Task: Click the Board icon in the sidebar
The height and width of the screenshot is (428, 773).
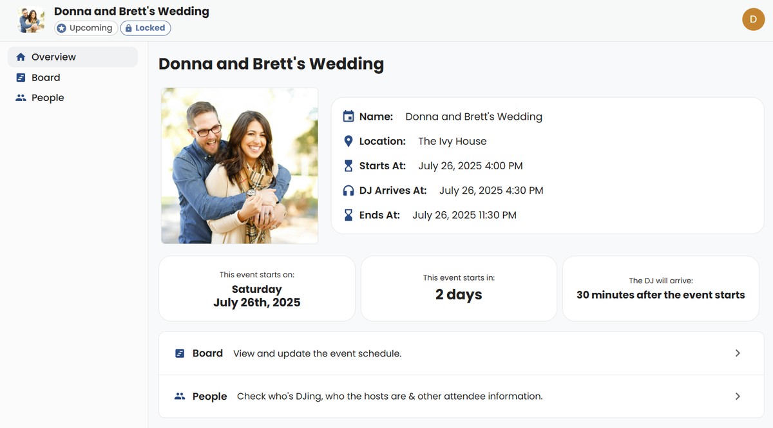Action: click(21, 78)
